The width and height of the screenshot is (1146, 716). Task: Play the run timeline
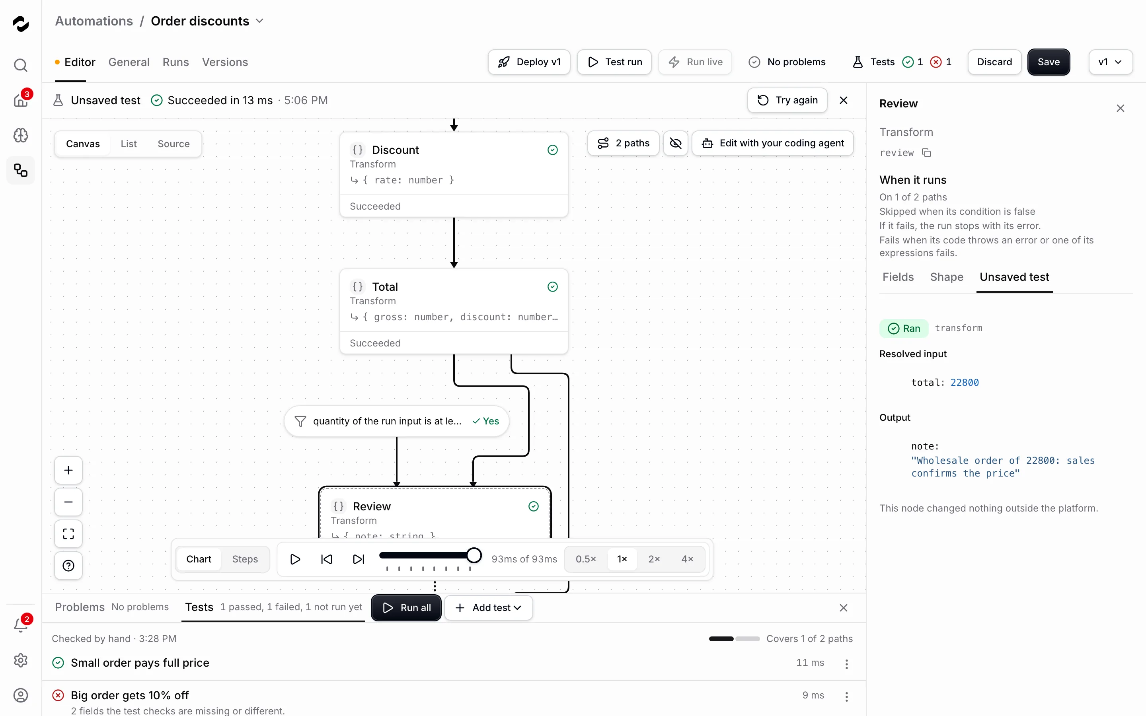pos(295,559)
